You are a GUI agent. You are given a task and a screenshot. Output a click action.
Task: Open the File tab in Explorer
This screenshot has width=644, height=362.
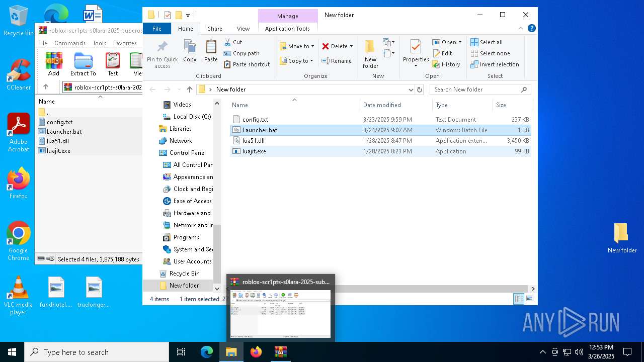pos(157,29)
